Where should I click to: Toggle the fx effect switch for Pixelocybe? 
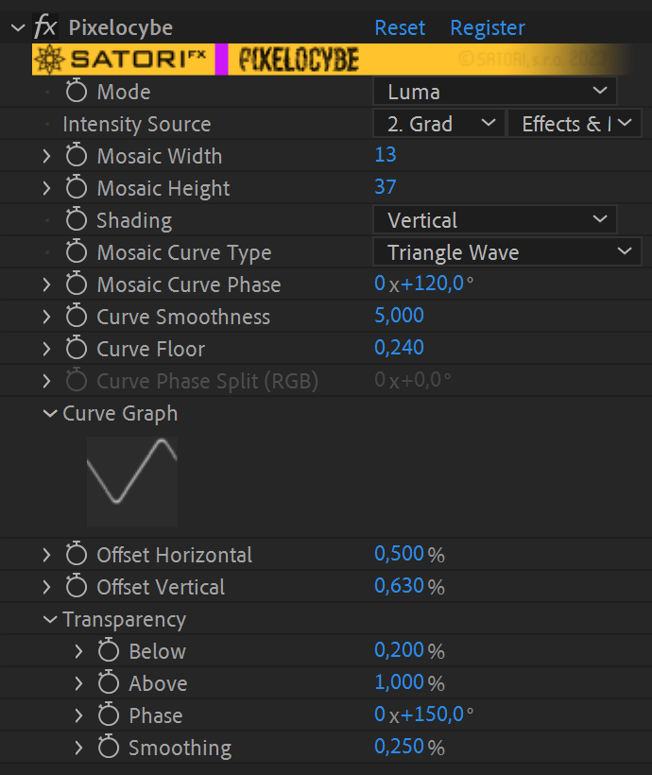[x=44, y=27]
